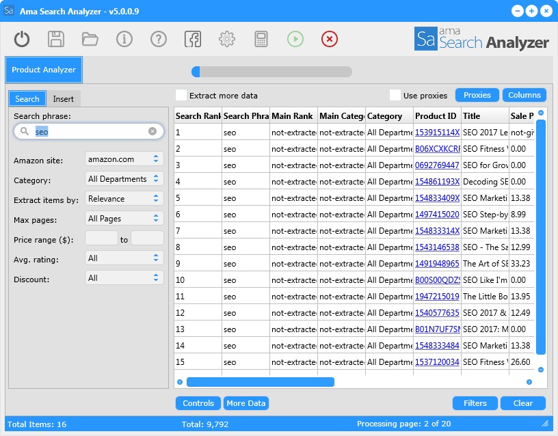558x436 pixels.
Task: Open product ID link 153915114X
Action: [x=438, y=133]
